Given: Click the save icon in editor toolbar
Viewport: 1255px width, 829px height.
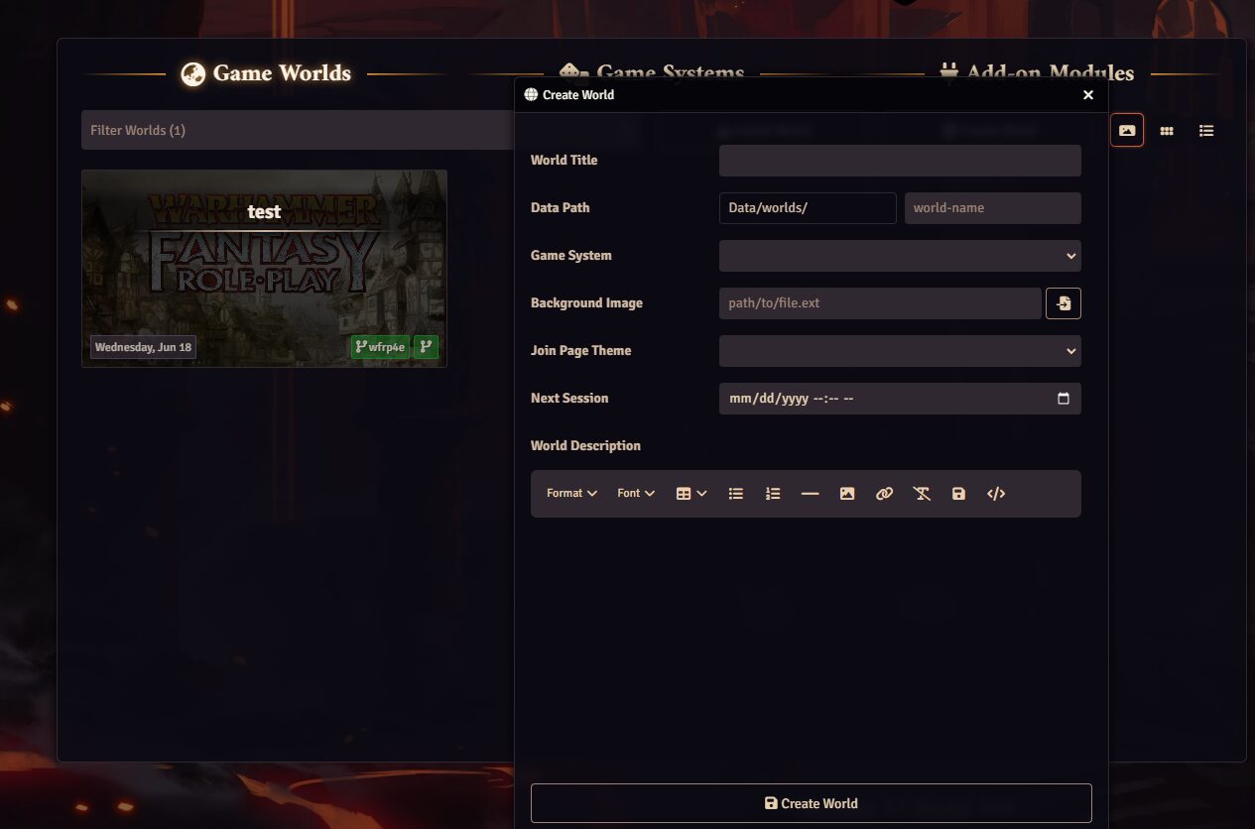Looking at the screenshot, I should tap(958, 494).
